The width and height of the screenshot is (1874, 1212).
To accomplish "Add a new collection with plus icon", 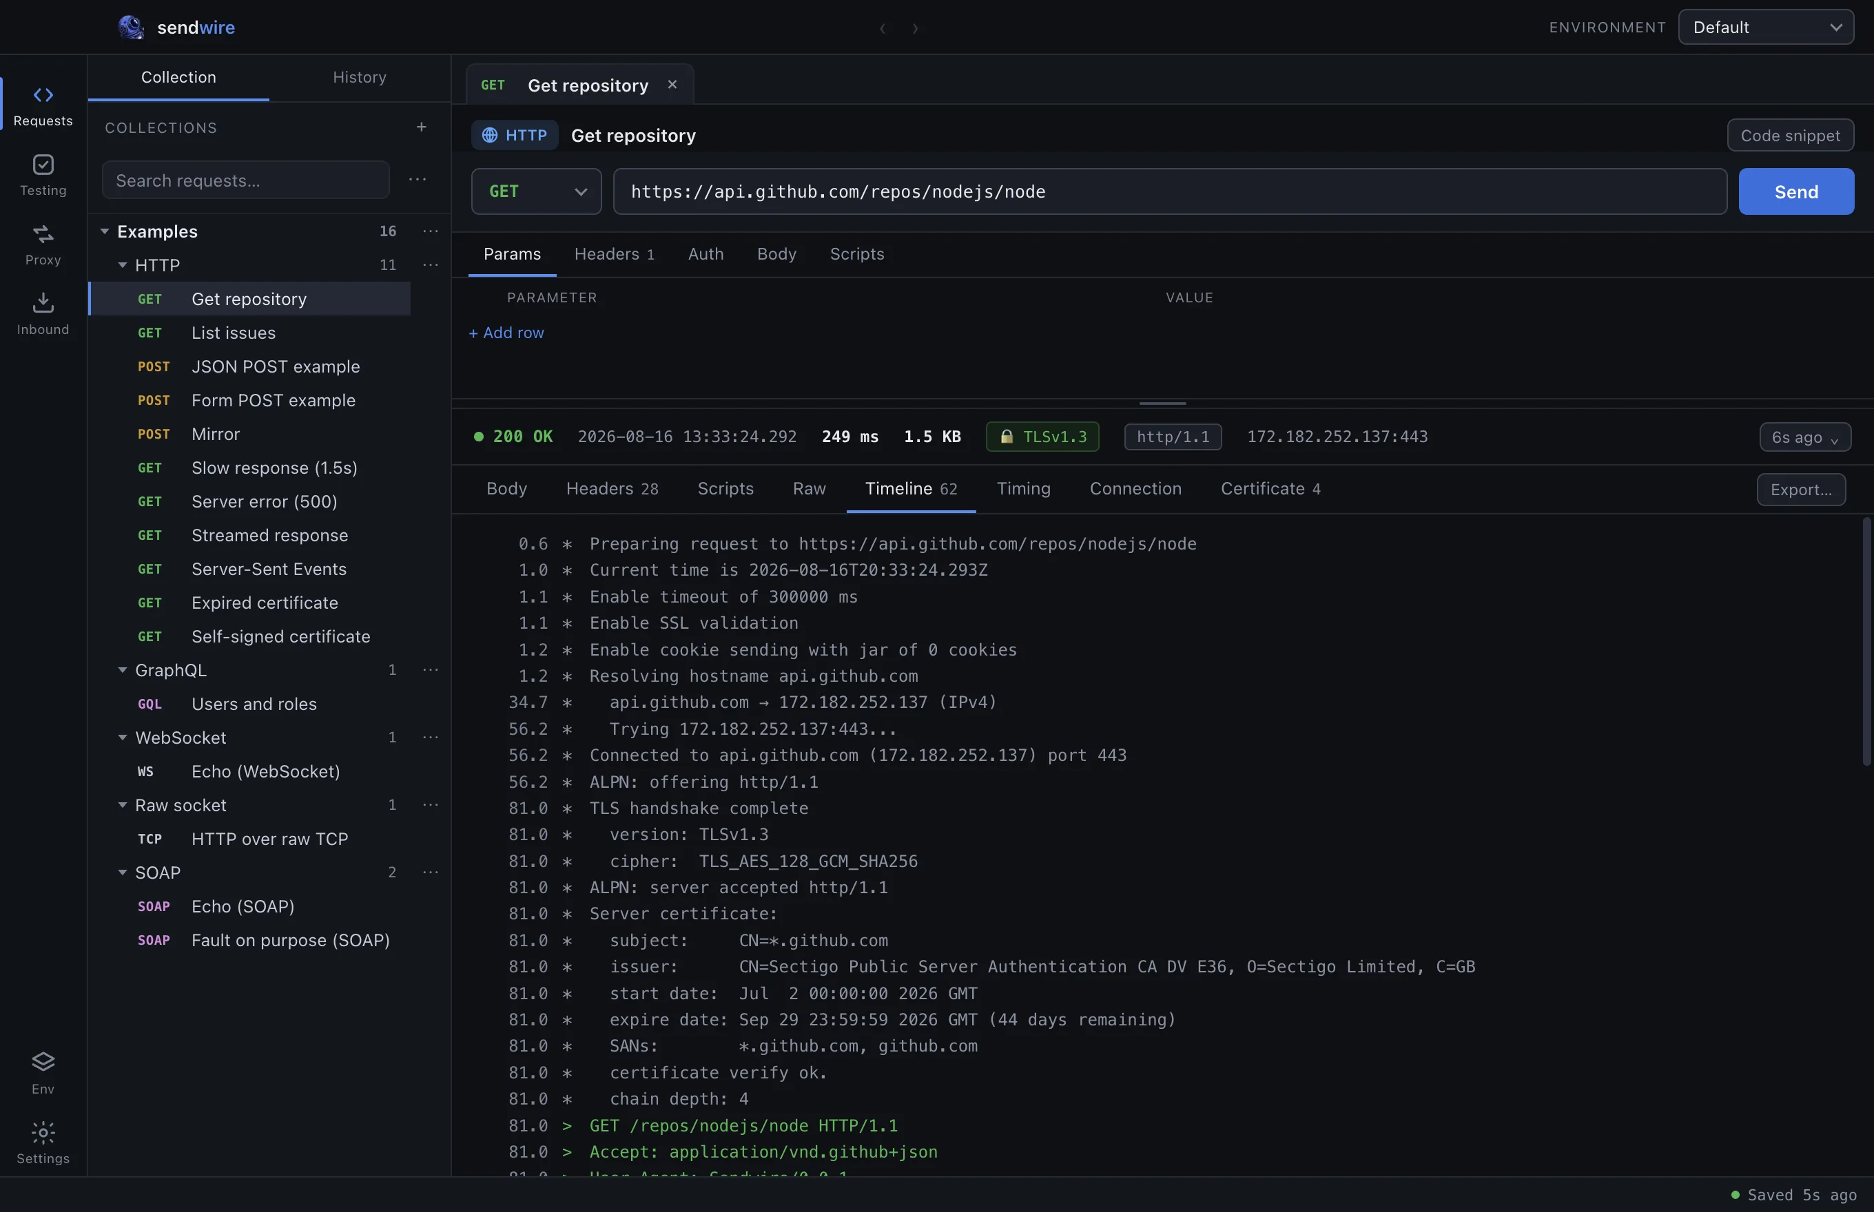I will 422,127.
